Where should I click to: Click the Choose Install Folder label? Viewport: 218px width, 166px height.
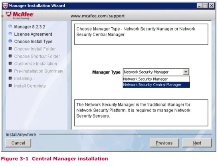tap(35, 49)
